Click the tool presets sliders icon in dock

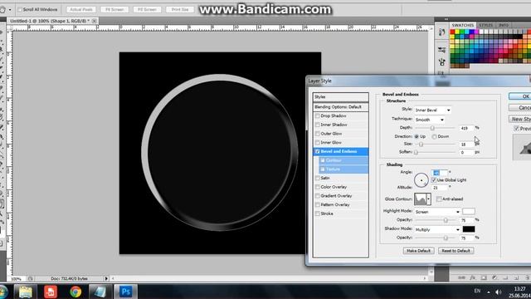[x=441, y=50]
